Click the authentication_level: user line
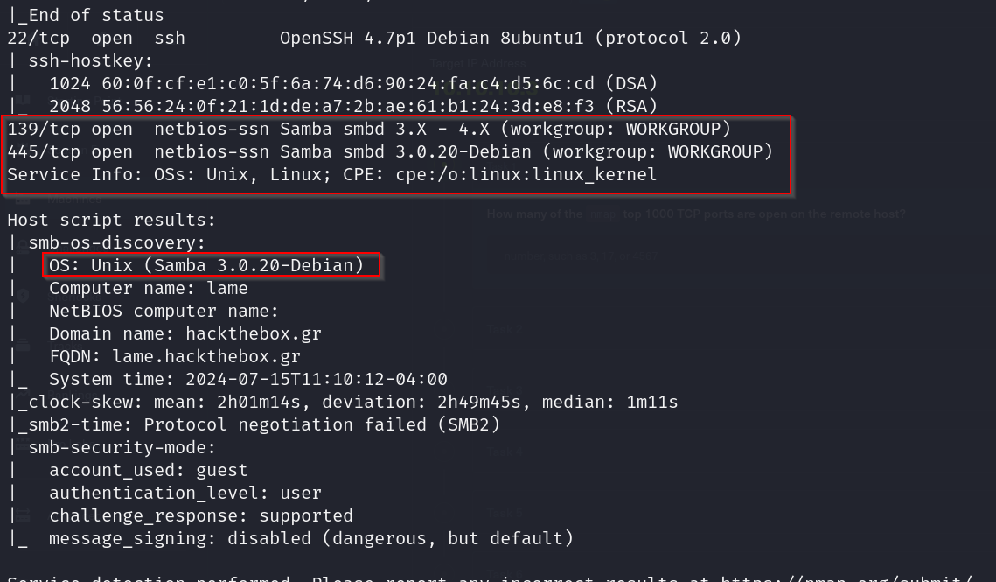 185,494
